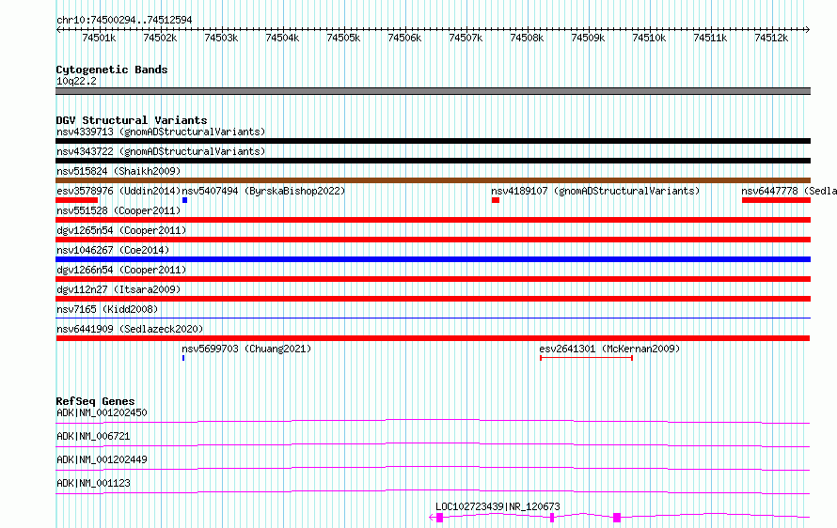Click the brown nsv515824 Shaikh2009 bar
The width and height of the screenshot is (837, 528).
click(433, 180)
